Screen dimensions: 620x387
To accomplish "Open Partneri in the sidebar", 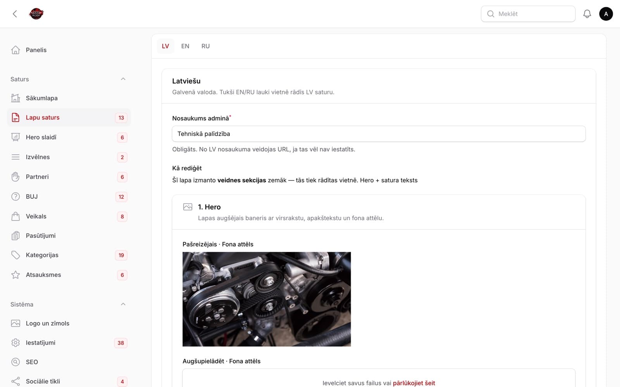I will [69, 177].
